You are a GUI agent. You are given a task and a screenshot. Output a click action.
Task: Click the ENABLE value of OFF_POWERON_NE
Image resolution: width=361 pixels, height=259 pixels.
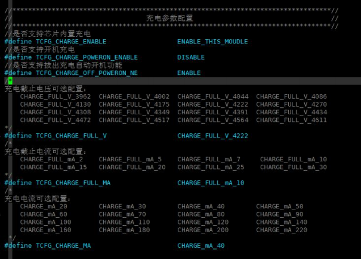click(189, 73)
